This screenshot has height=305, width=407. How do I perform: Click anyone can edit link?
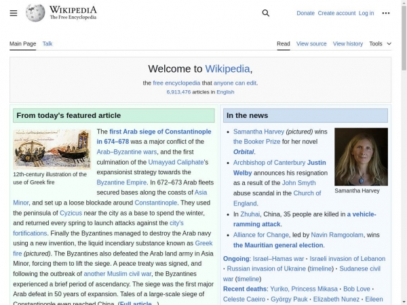tap(235, 83)
